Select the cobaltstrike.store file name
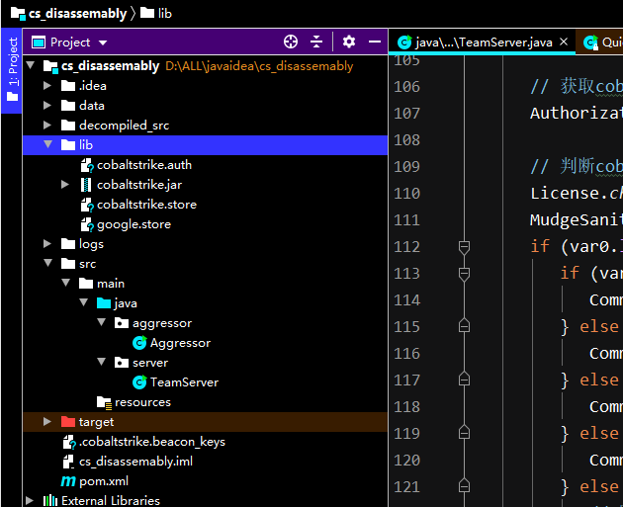The height and width of the screenshot is (507, 623). pyautogui.click(x=146, y=205)
